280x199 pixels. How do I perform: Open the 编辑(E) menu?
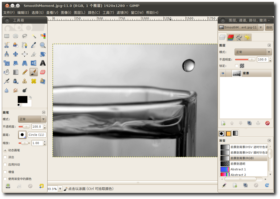point(23,12)
